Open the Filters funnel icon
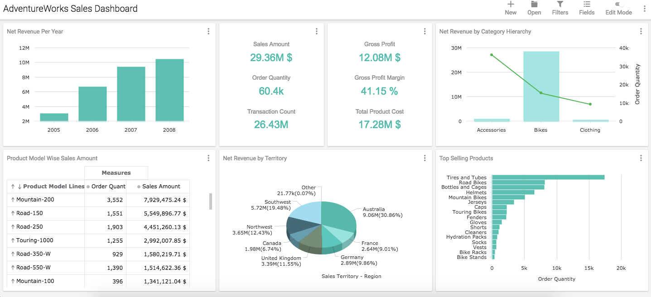 pyautogui.click(x=560, y=4)
